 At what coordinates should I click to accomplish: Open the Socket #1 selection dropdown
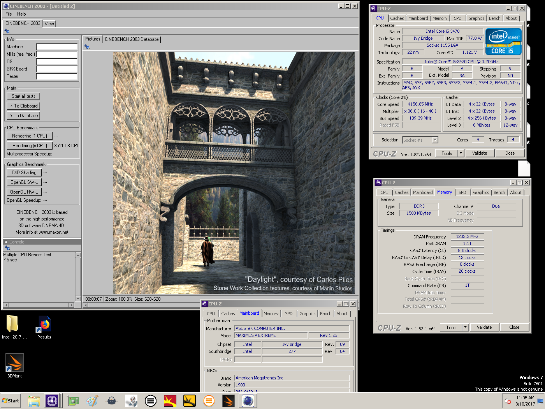(435, 140)
